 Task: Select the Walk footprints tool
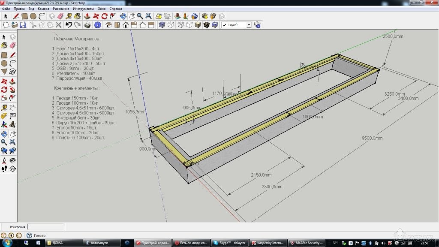pyautogui.click(x=4, y=169)
